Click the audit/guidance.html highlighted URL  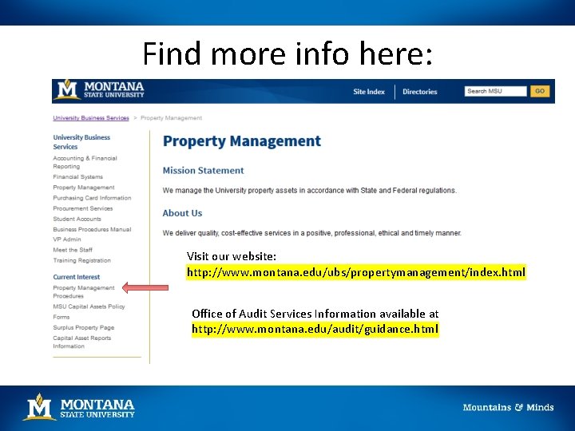pyautogui.click(x=315, y=329)
